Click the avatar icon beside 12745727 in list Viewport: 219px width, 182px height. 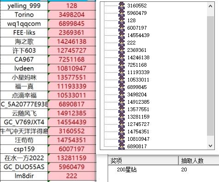[x=122, y=124]
